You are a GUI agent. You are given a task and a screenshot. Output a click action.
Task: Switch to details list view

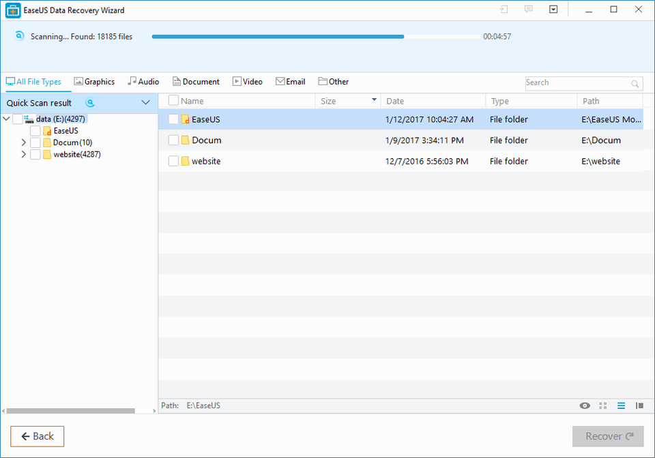pyautogui.click(x=621, y=406)
